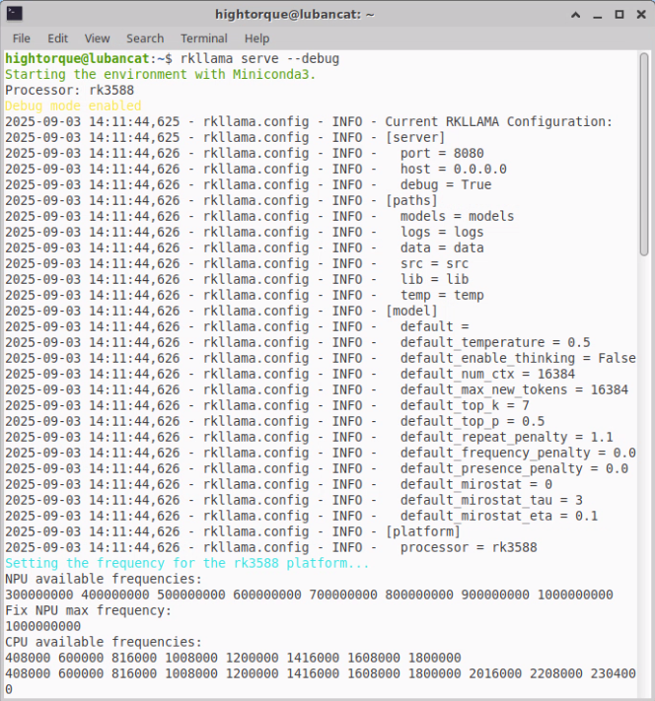Click 'default_presence_penalty = 0.0' entry
The image size is (655, 701).
(x=514, y=468)
